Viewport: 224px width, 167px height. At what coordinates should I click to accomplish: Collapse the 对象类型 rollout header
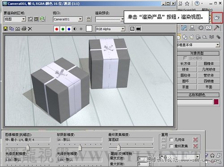point(198,53)
